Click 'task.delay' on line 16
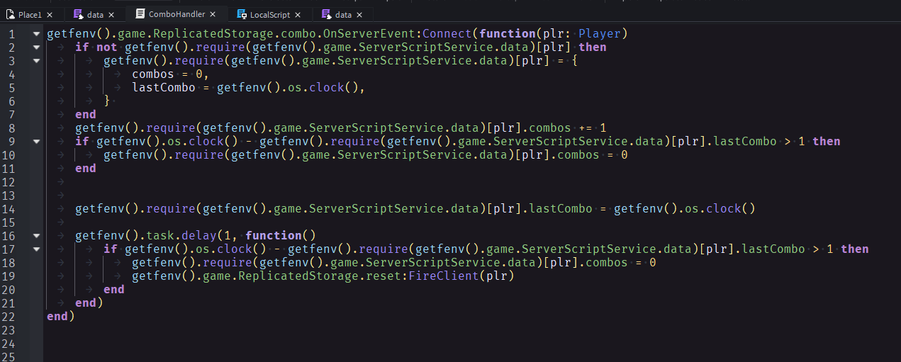The width and height of the screenshot is (901, 362). coord(181,235)
